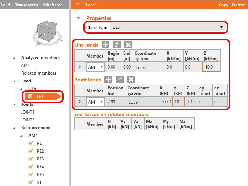Viewport: 248px width, 186px height.
Task: Edit point load ey value 0
Action: pos(205,102)
